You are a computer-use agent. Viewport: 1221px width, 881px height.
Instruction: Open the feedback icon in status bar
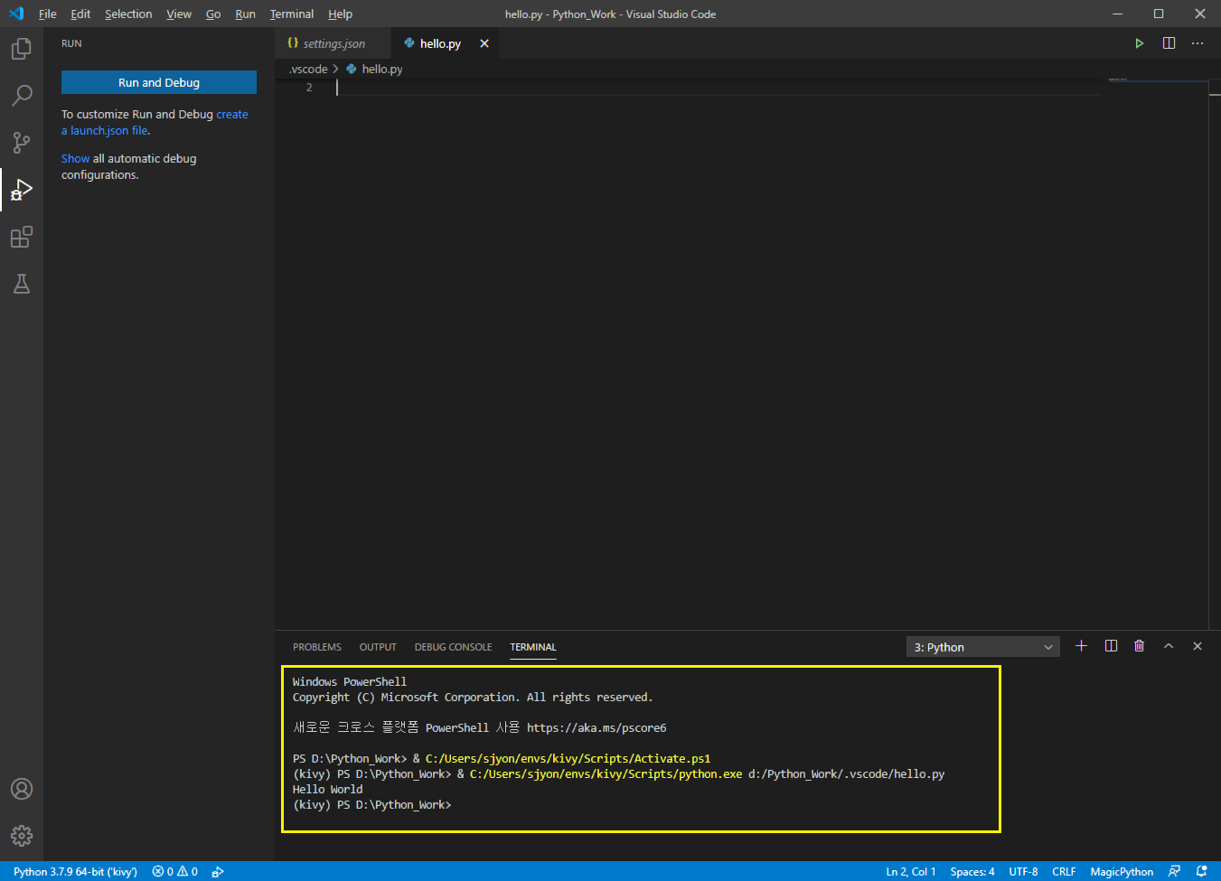click(1174, 871)
